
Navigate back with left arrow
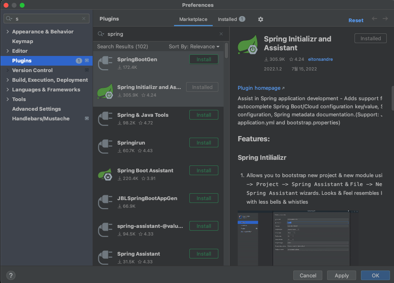(x=374, y=19)
